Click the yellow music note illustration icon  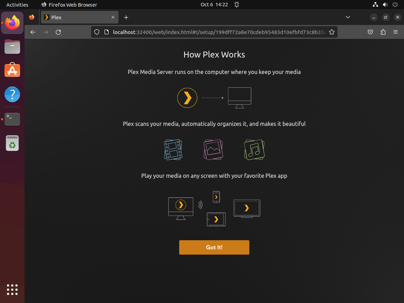click(x=254, y=149)
